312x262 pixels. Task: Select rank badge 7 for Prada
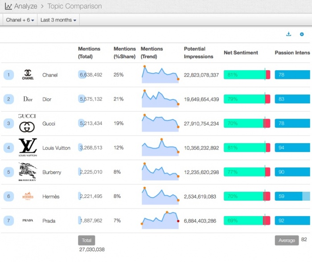[x=8, y=221]
